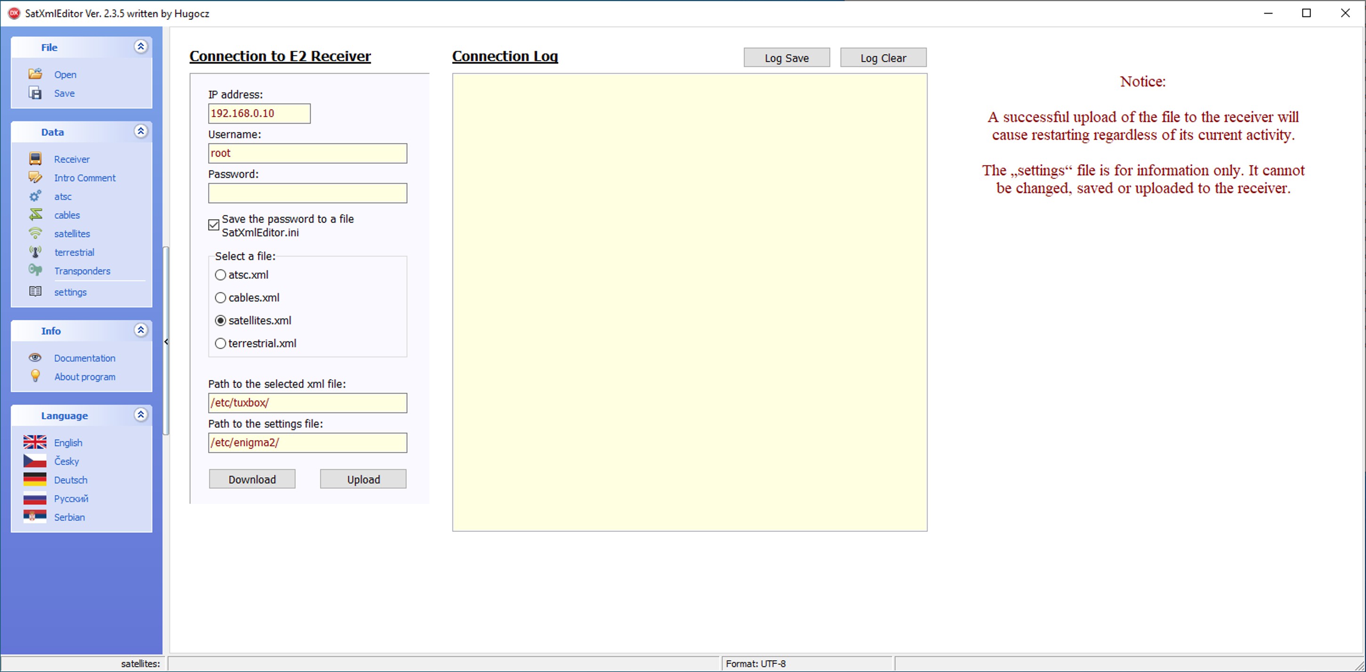Image resolution: width=1366 pixels, height=672 pixels.
Task: Hide the sidebar with the splitter arrow
Action: [x=166, y=342]
